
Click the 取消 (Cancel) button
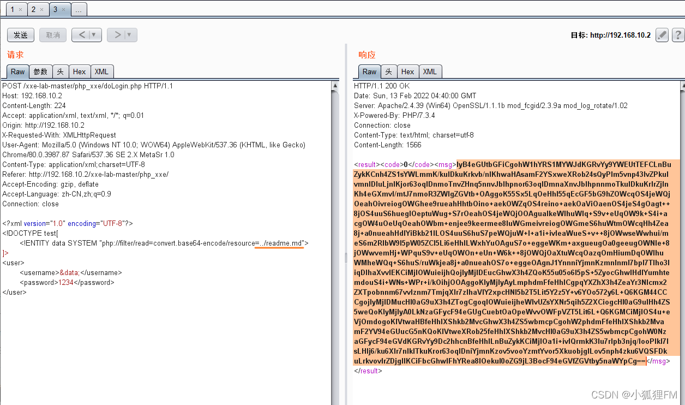tap(53, 35)
